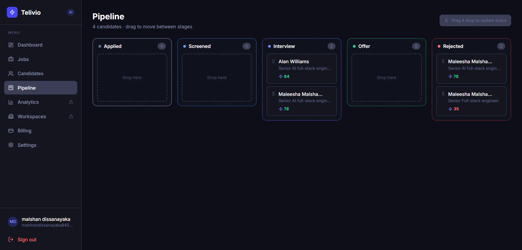Click the Applied column header title
The width and height of the screenshot is (522, 250).
point(113,46)
